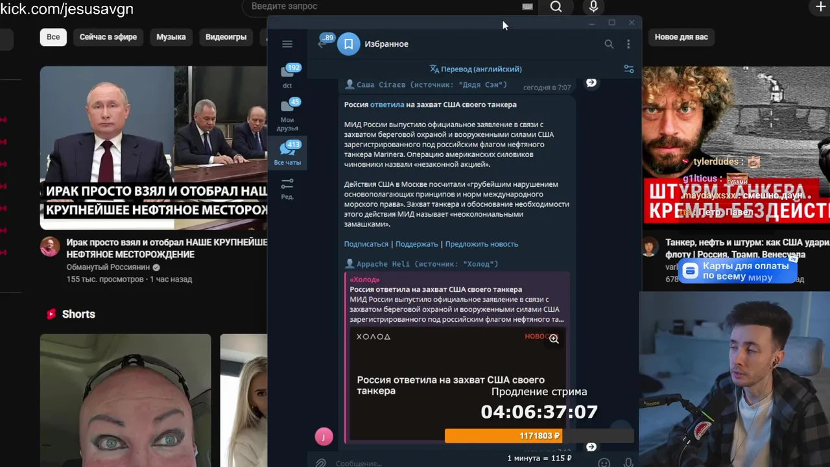The width and height of the screenshot is (830, 467).
Task: Zoom the Холод preview image via magnifier
Action: tap(554, 339)
